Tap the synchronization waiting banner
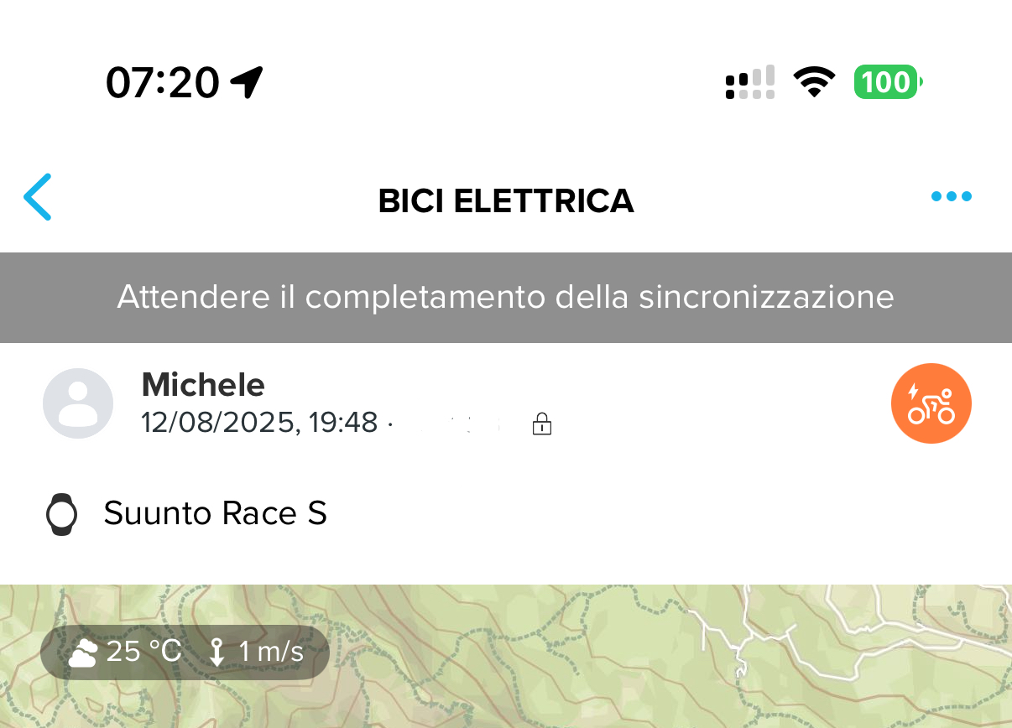 coord(506,298)
